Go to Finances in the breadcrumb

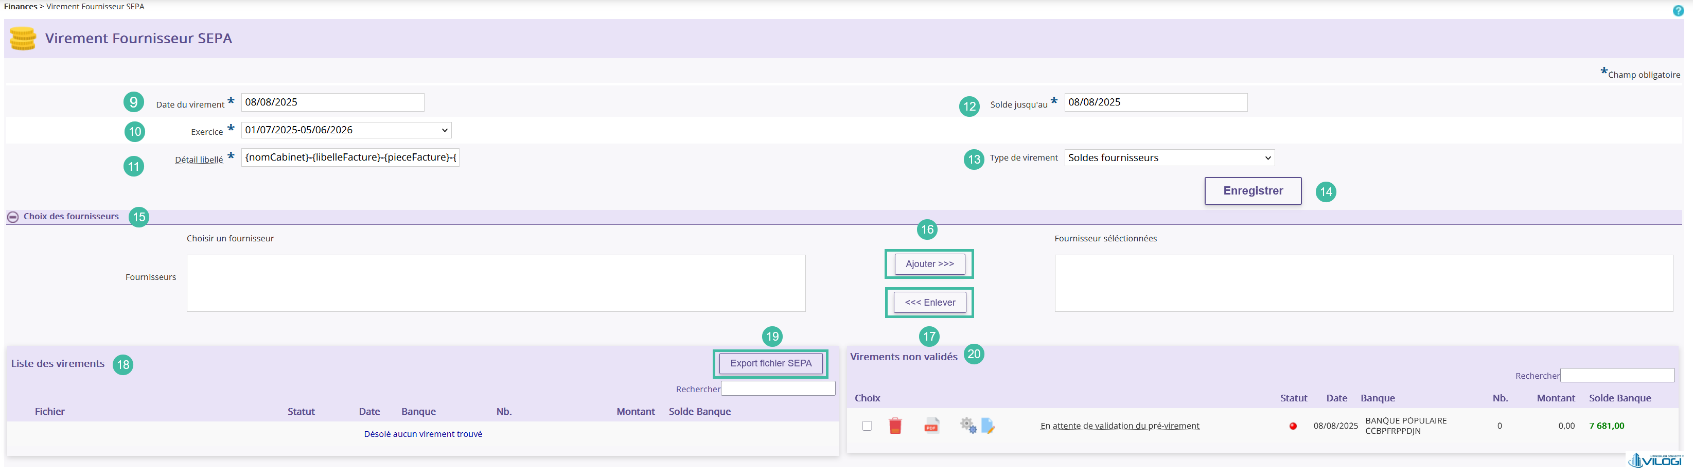click(21, 7)
